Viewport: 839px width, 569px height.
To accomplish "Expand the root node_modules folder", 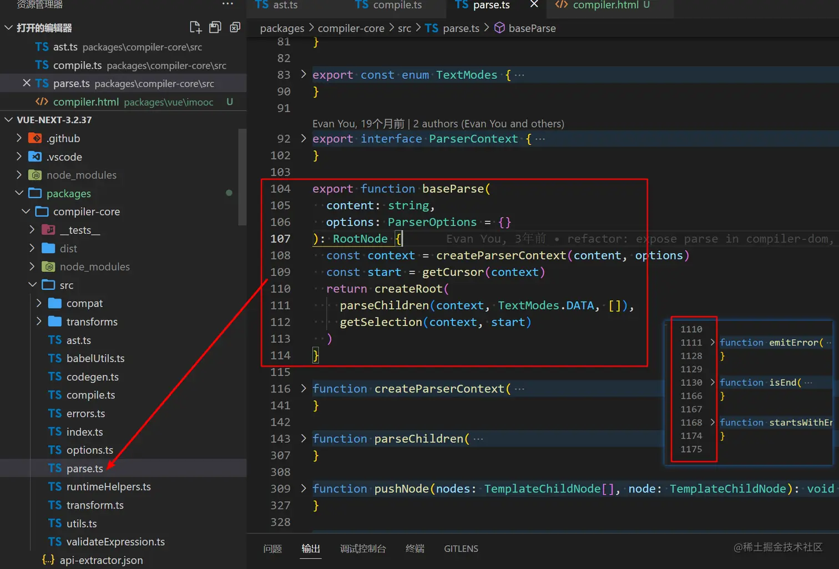I will coord(19,175).
